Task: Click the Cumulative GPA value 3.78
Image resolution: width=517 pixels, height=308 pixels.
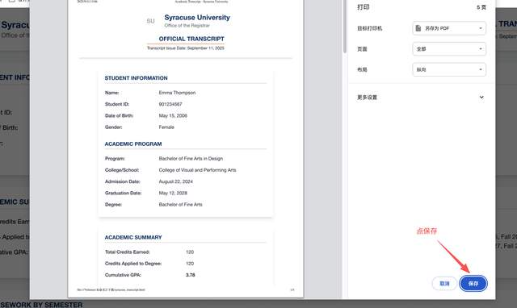Action: click(x=191, y=275)
